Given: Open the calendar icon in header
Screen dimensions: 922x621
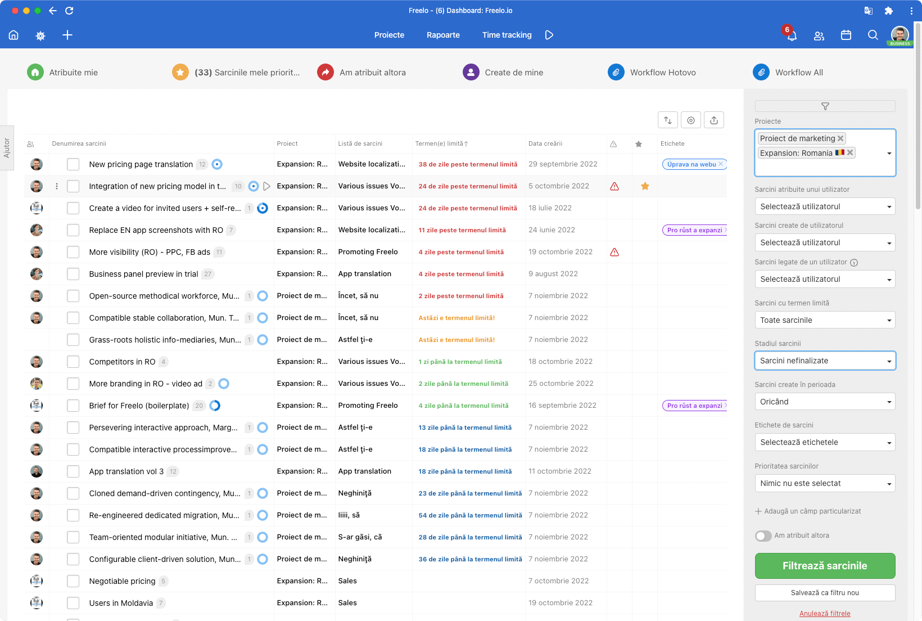Looking at the screenshot, I should [x=846, y=35].
